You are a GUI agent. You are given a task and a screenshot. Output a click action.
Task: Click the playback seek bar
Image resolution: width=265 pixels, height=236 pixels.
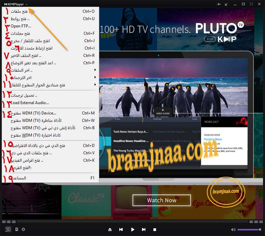click(132, 222)
